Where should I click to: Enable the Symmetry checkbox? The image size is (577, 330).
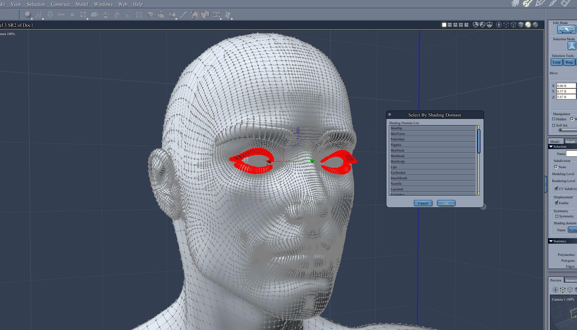pyautogui.click(x=557, y=216)
